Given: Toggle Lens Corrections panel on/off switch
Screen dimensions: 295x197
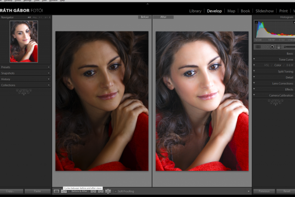Looking at the screenshot, I should pos(254,83).
